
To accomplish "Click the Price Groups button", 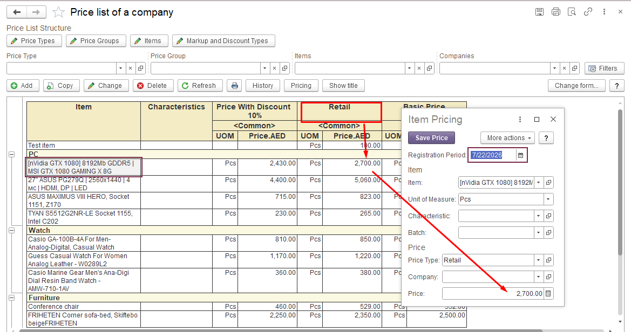I will click(x=96, y=41).
